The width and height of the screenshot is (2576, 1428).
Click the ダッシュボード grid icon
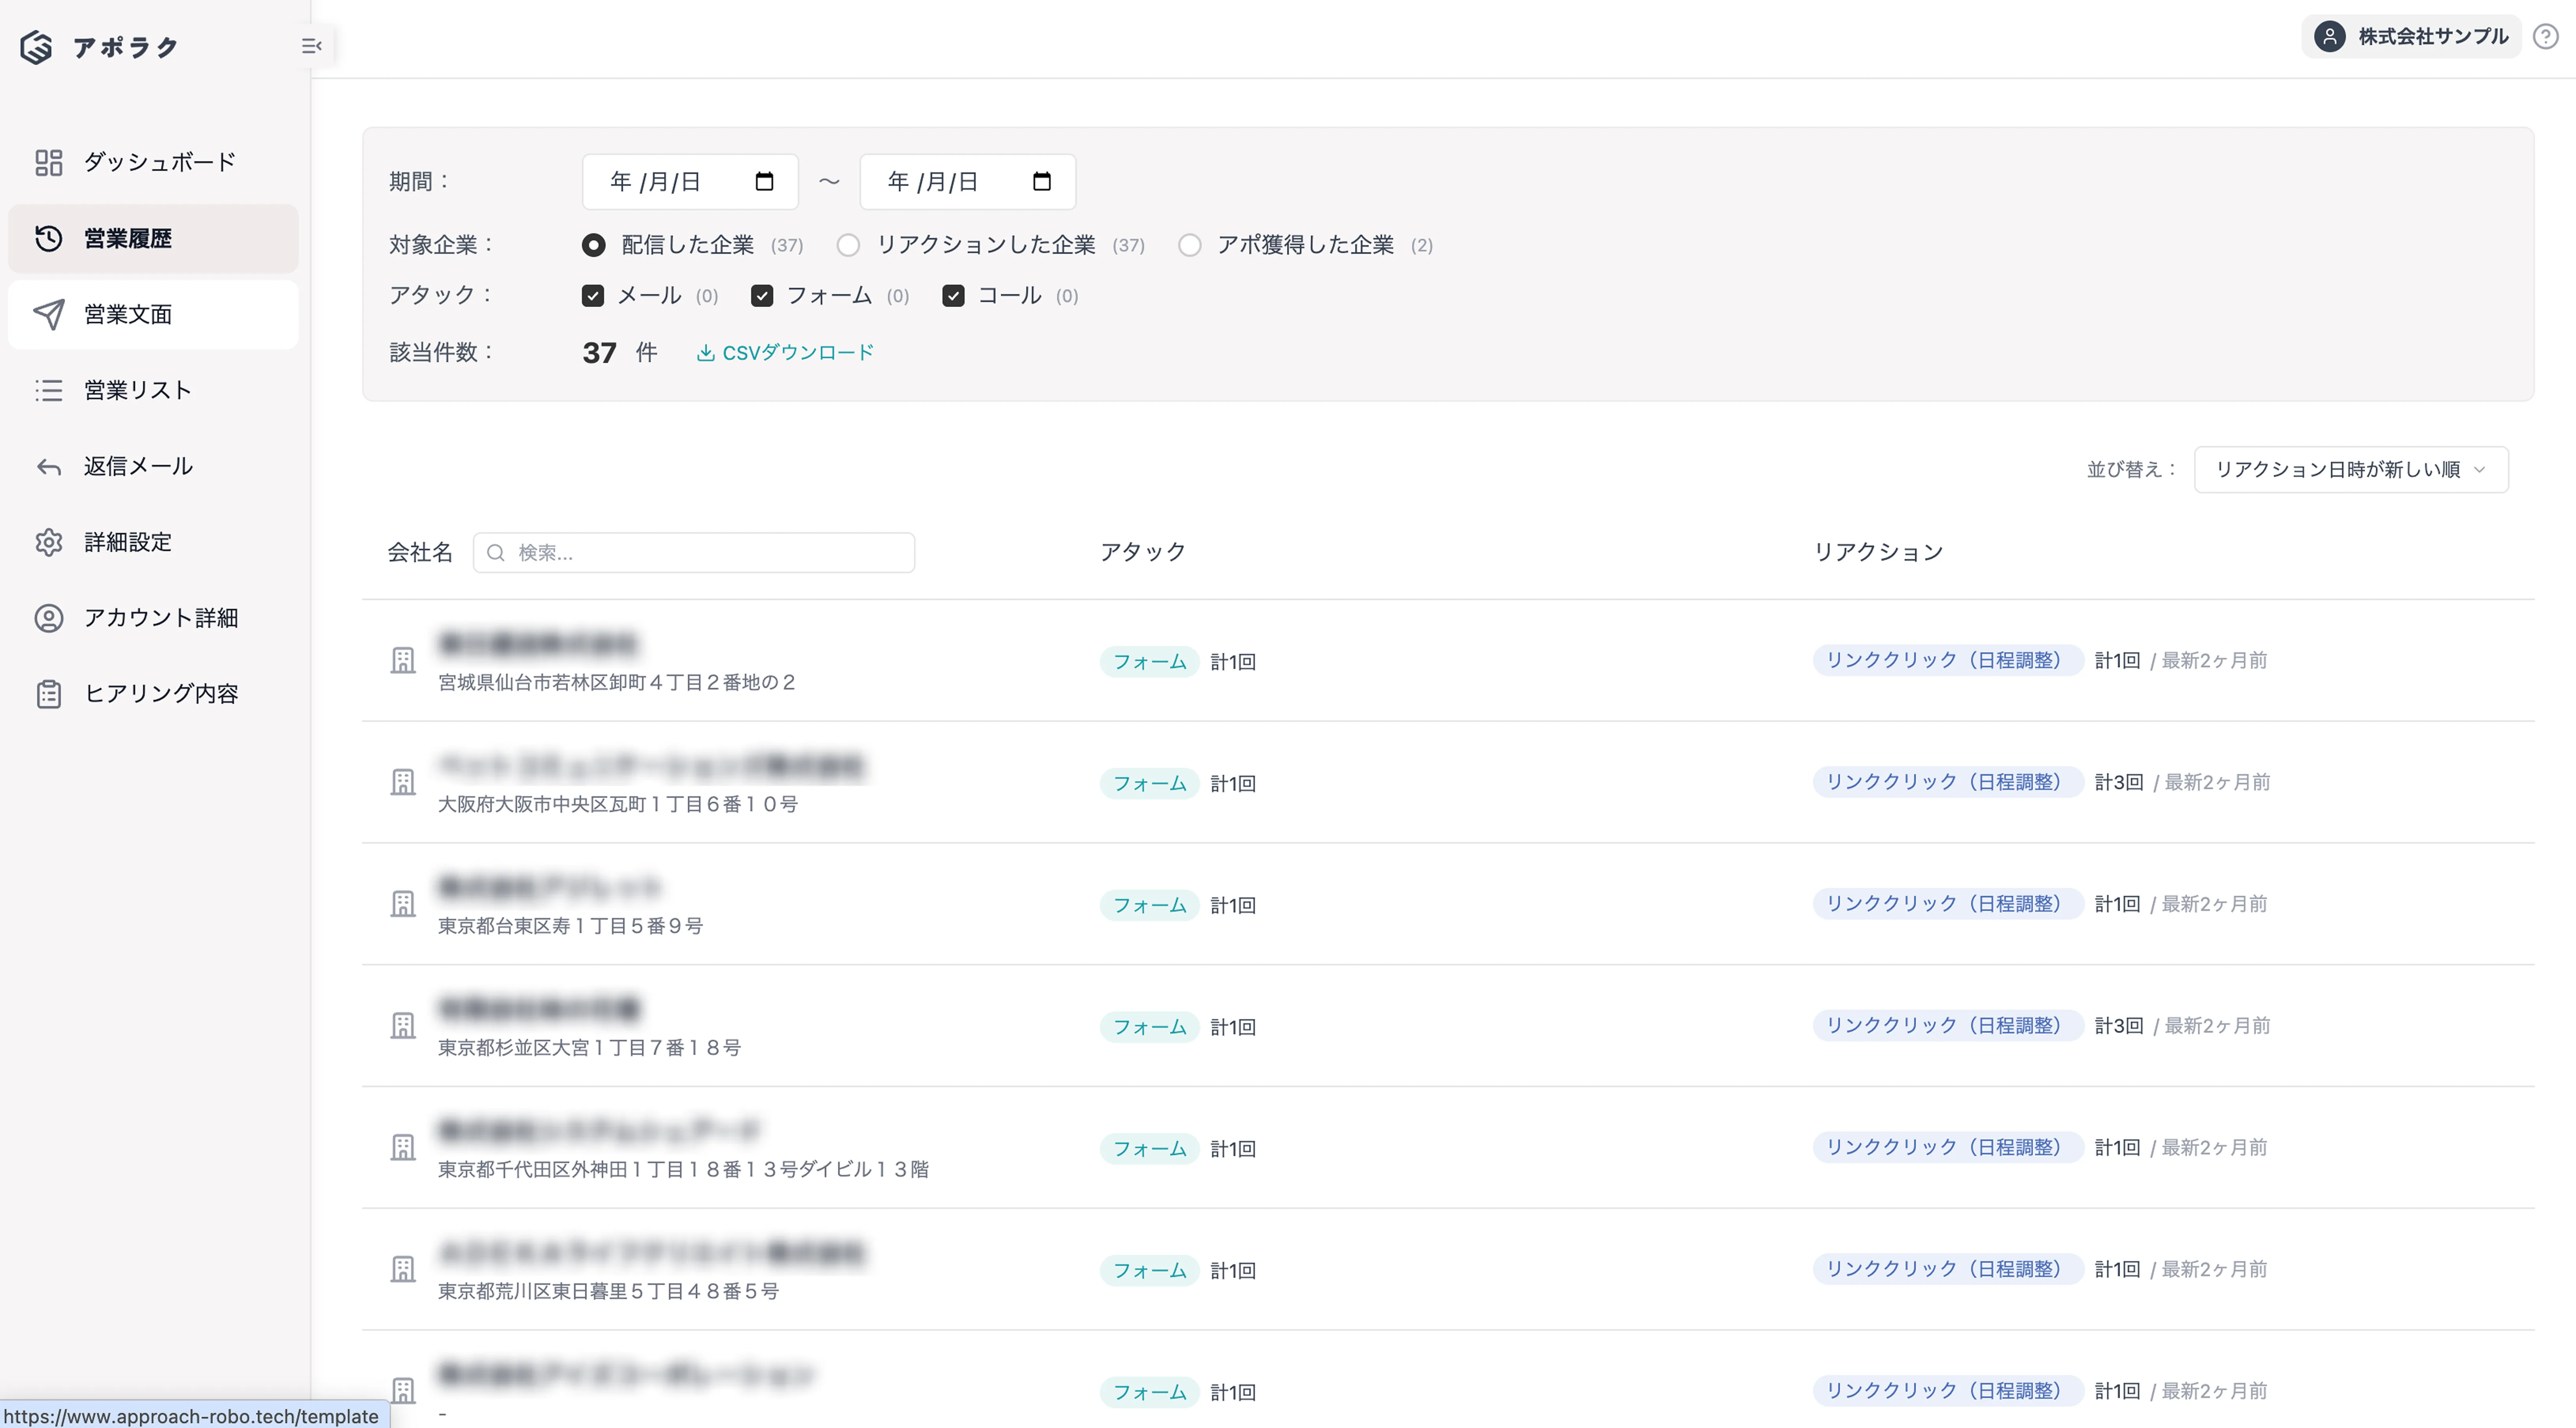coord(49,162)
